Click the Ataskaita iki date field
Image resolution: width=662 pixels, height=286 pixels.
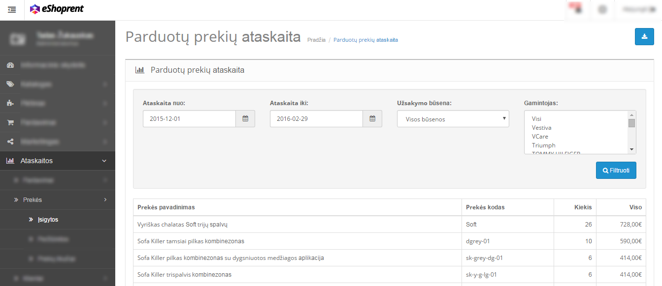pyautogui.click(x=317, y=119)
